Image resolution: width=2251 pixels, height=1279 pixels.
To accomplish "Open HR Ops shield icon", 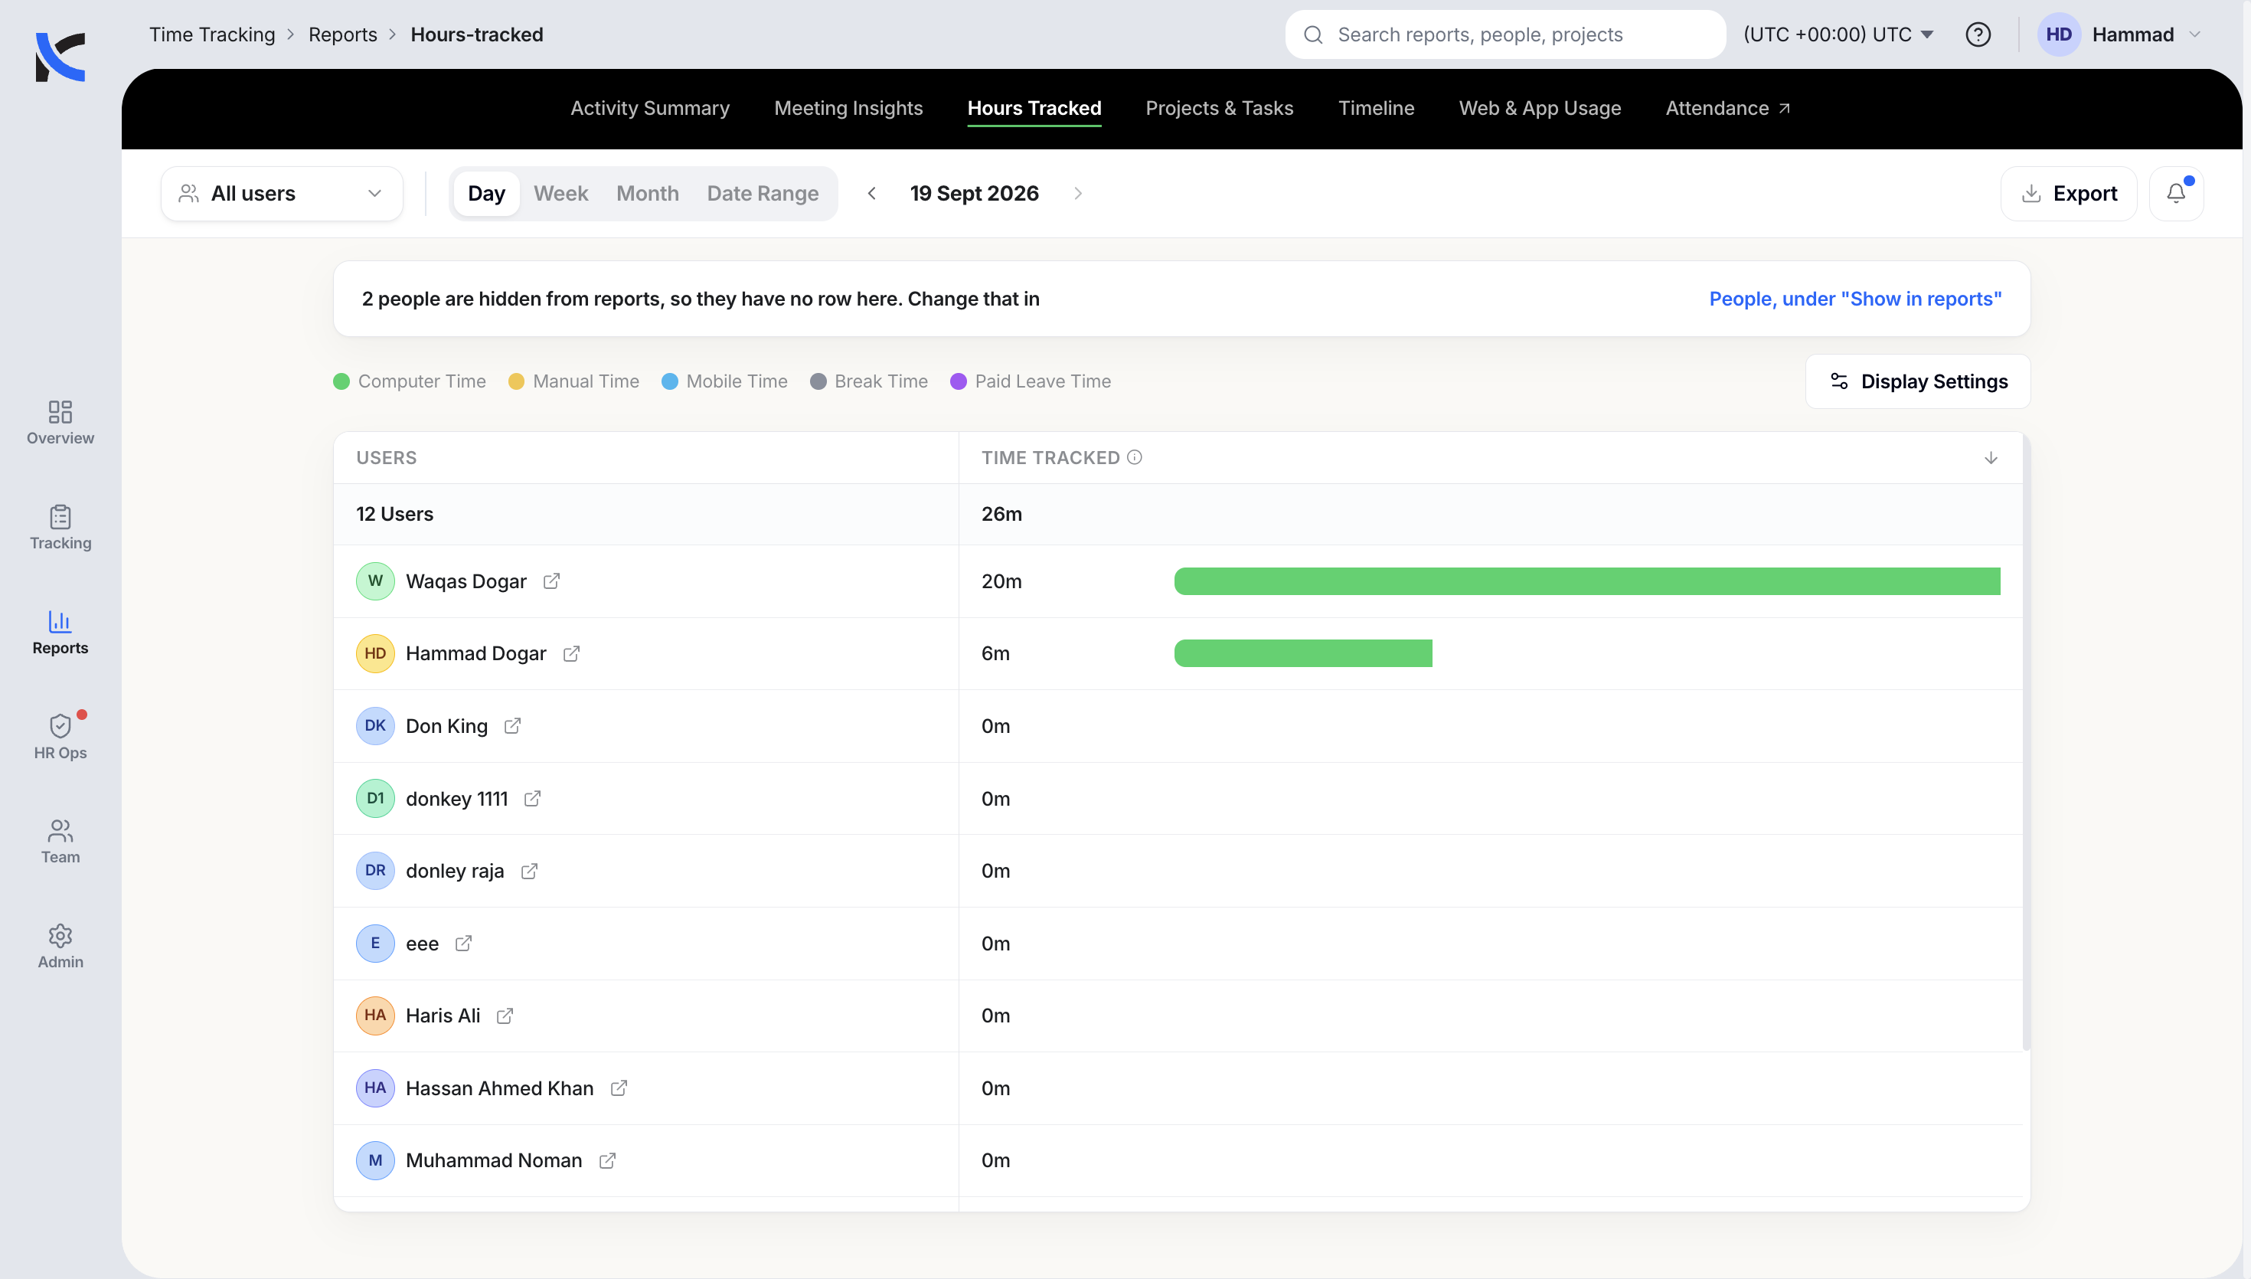I will 60,727.
